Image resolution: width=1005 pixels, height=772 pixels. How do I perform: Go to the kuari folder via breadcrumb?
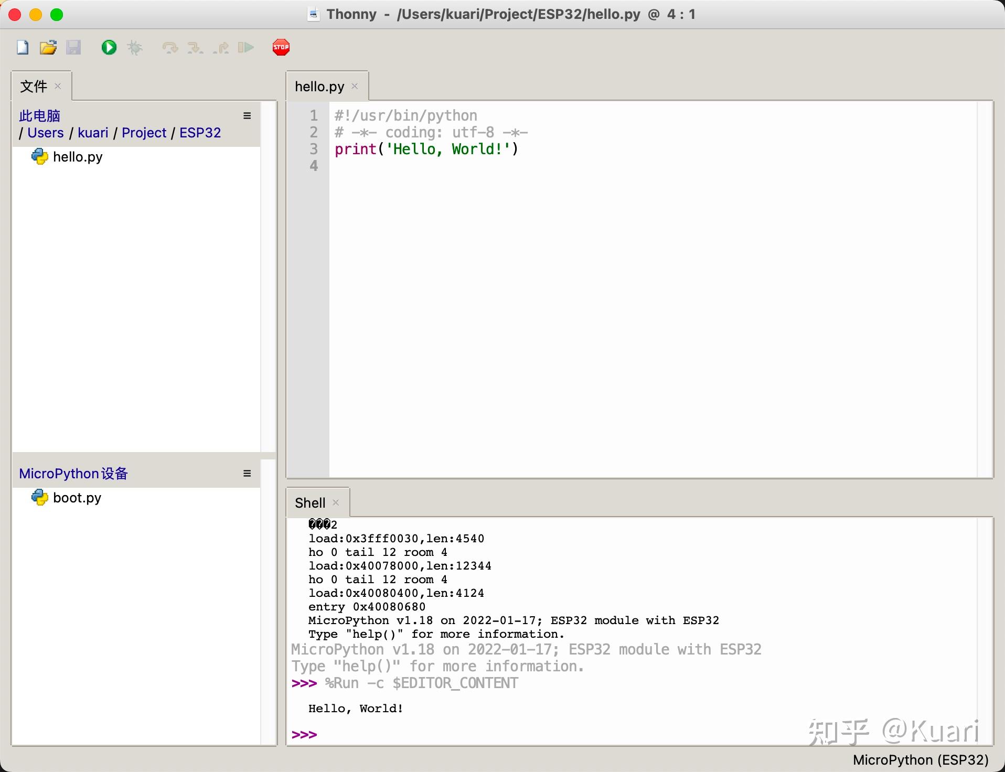[93, 132]
